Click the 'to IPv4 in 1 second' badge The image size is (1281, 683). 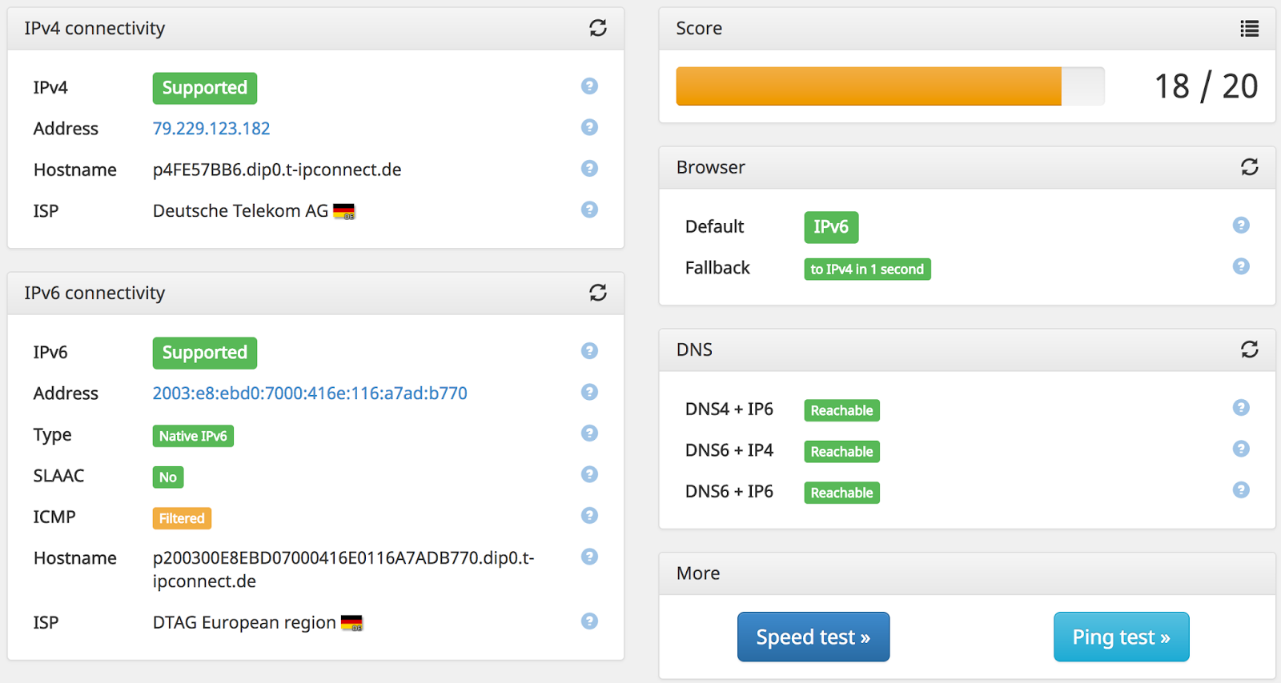[867, 270]
